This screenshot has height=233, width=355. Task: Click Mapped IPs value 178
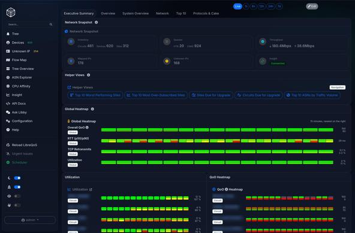pyautogui.click(x=80, y=63)
